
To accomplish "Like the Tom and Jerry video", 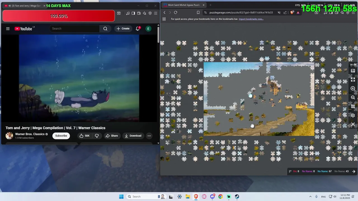I will [x=84, y=136].
